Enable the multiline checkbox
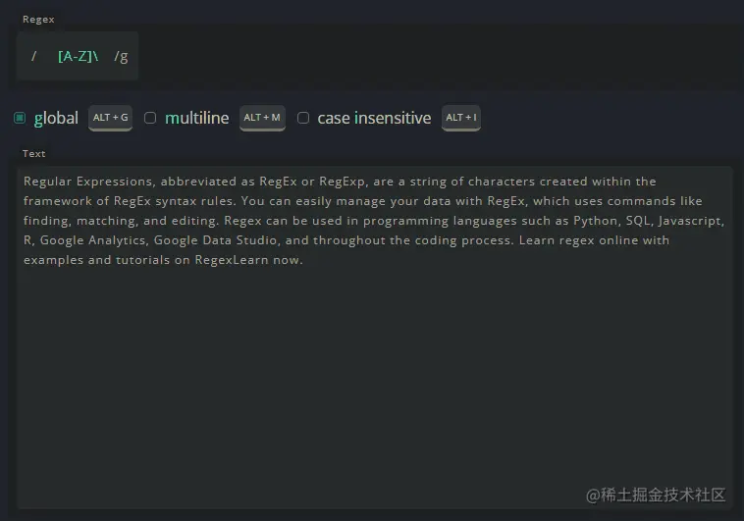This screenshot has height=521, width=744. pos(150,118)
